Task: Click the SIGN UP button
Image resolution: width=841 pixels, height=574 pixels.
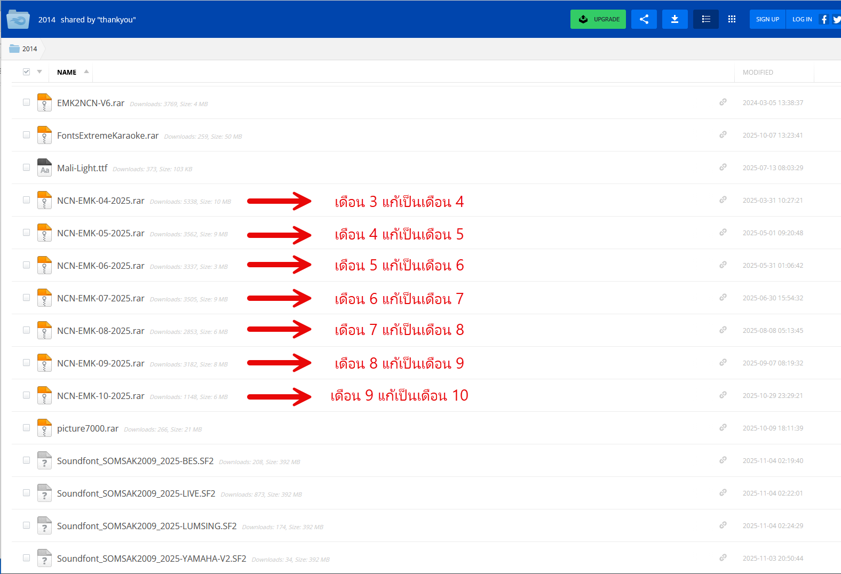Action: coord(767,19)
